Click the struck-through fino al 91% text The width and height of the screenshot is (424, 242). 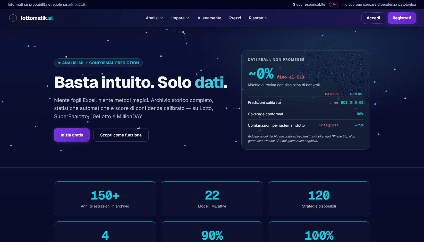coord(291,77)
